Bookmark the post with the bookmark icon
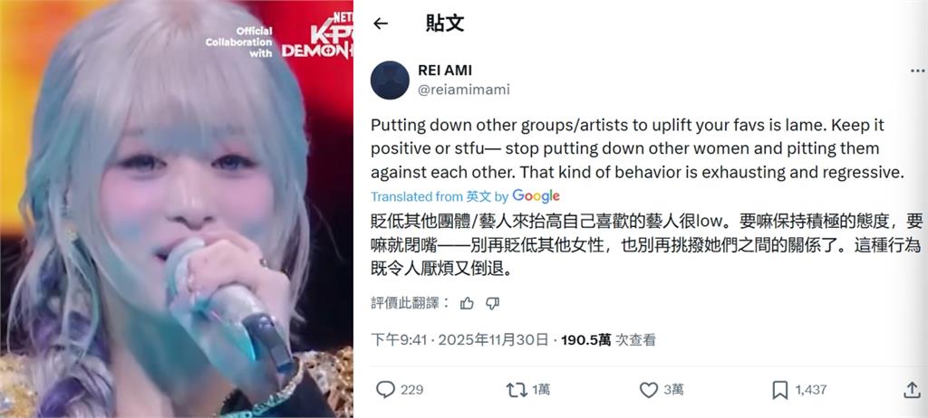 point(780,390)
